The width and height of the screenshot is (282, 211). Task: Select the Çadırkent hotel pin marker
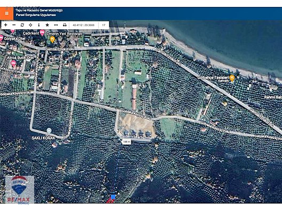coord(42,33)
